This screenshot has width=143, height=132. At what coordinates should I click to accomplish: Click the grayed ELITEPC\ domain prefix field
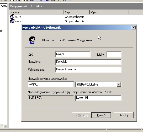click(x=51, y=98)
